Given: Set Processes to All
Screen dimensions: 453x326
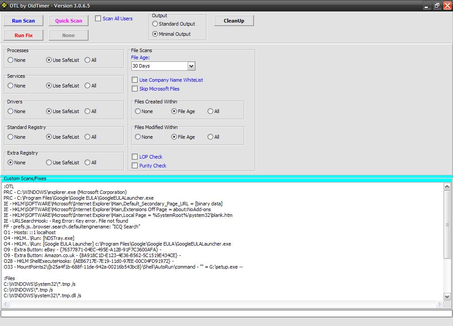Looking at the screenshot, I should click(87, 60).
